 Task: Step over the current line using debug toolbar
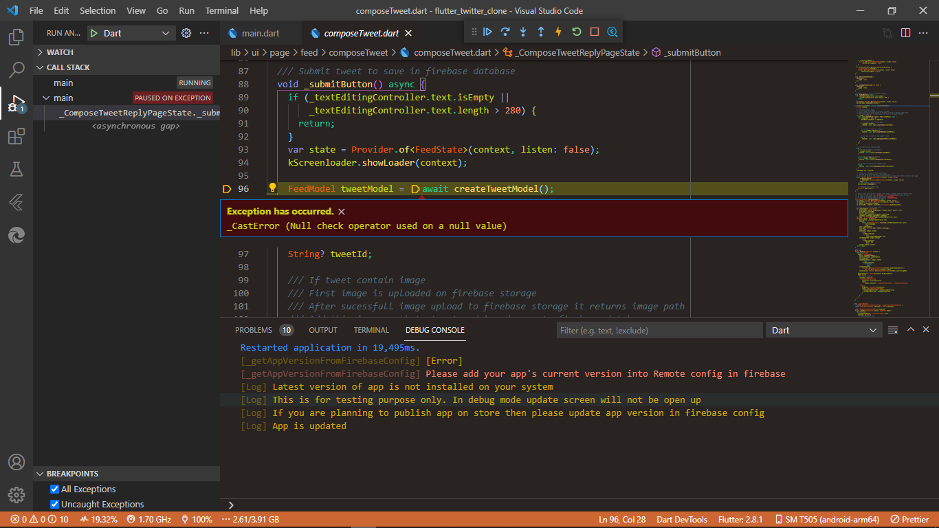pos(506,32)
